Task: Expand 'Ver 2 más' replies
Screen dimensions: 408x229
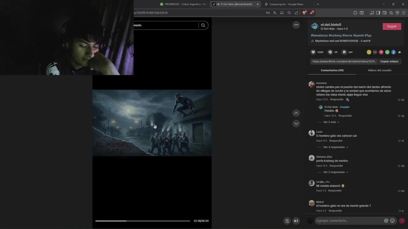Action: click(x=331, y=122)
